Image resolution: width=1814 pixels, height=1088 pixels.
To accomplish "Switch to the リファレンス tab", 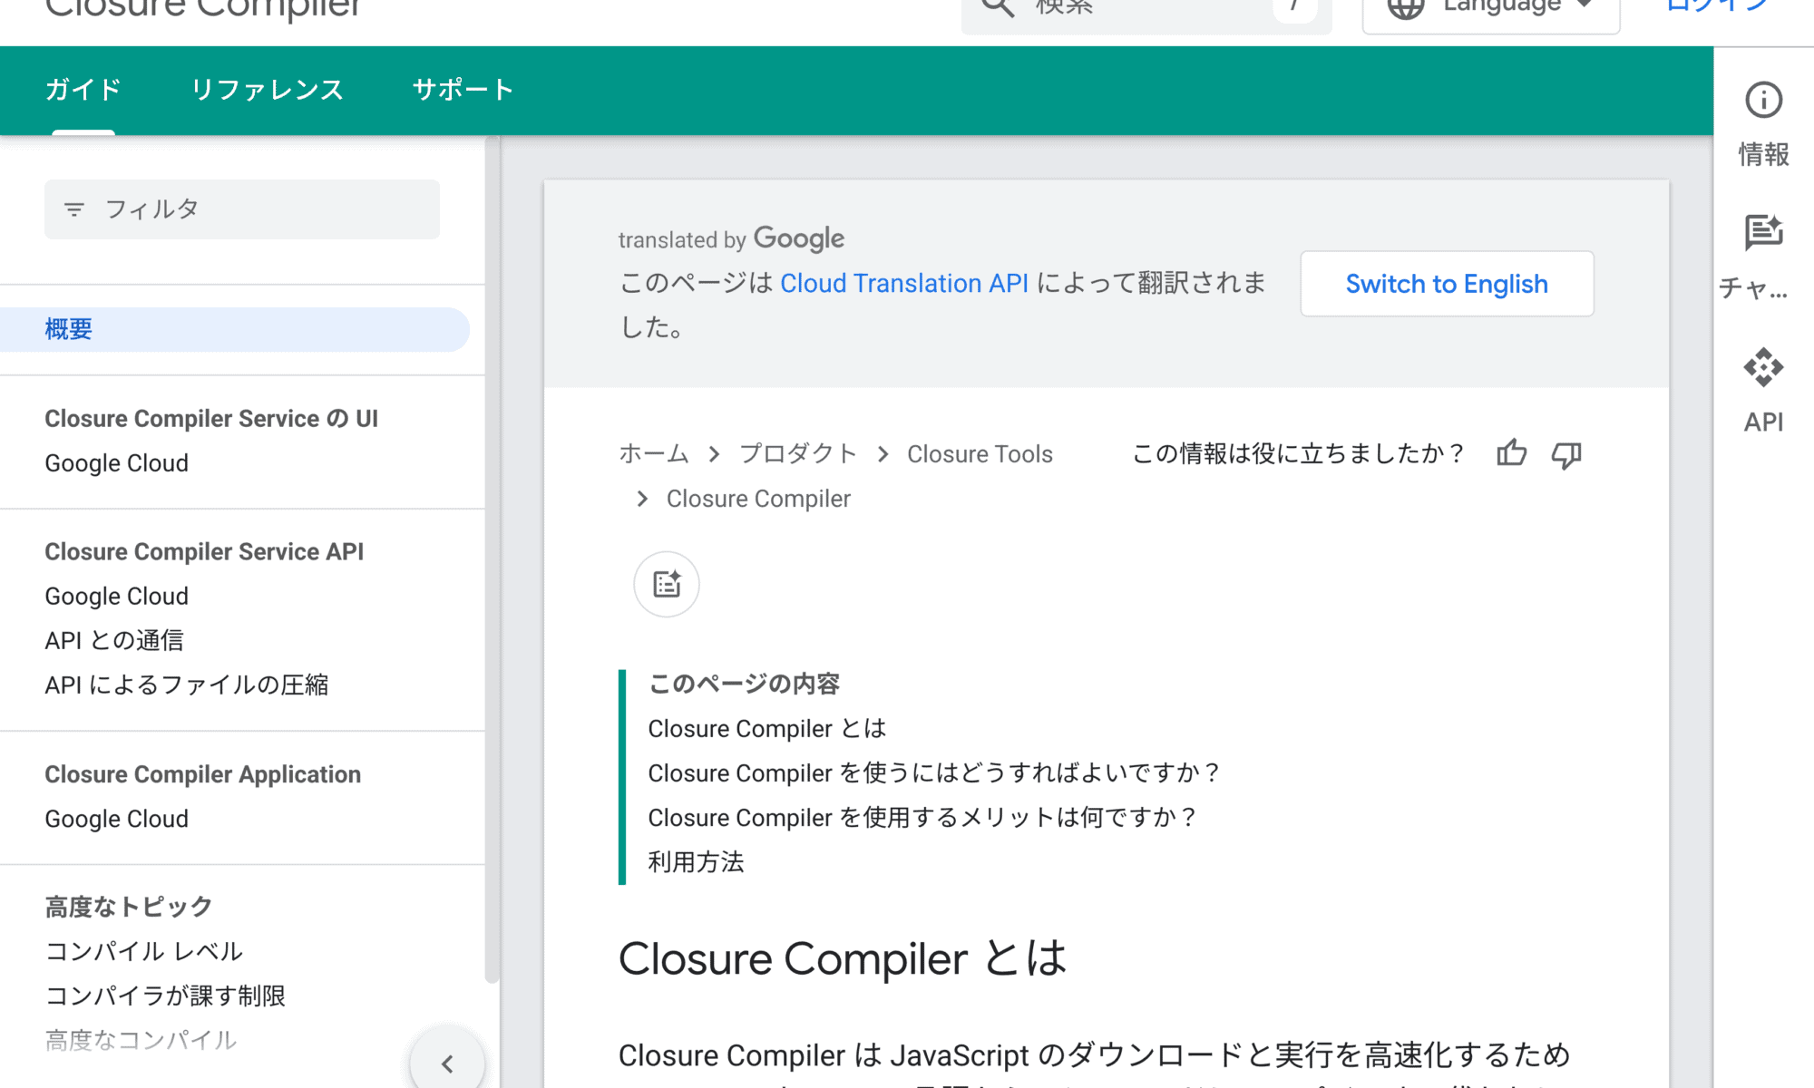I will tap(267, 90).
